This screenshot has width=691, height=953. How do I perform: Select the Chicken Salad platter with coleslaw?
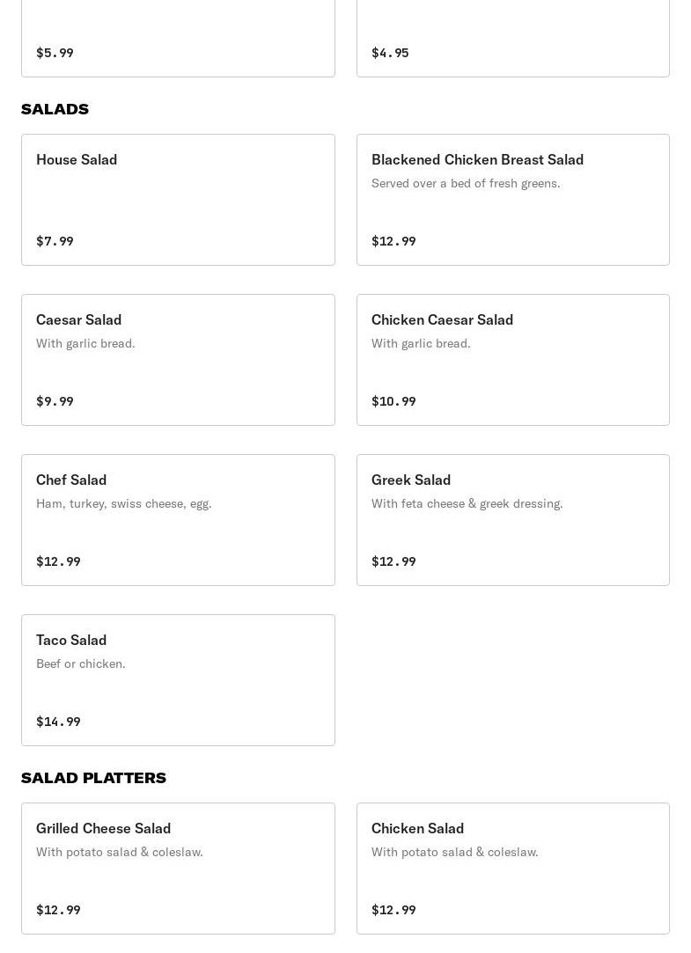[512, 869]
